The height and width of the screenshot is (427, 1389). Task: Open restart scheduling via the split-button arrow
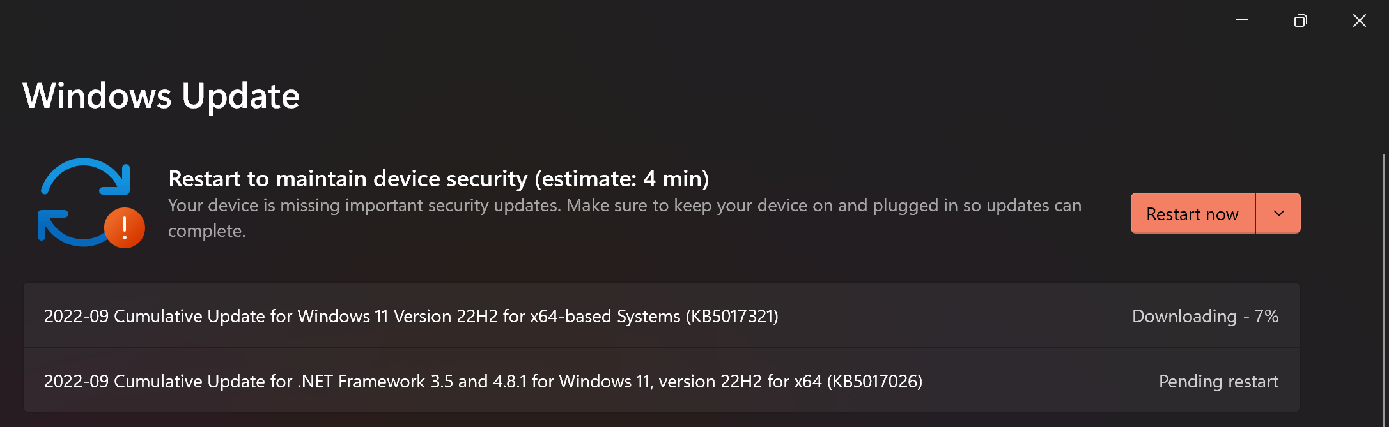pyautogui.click(x=1278, y=213)
